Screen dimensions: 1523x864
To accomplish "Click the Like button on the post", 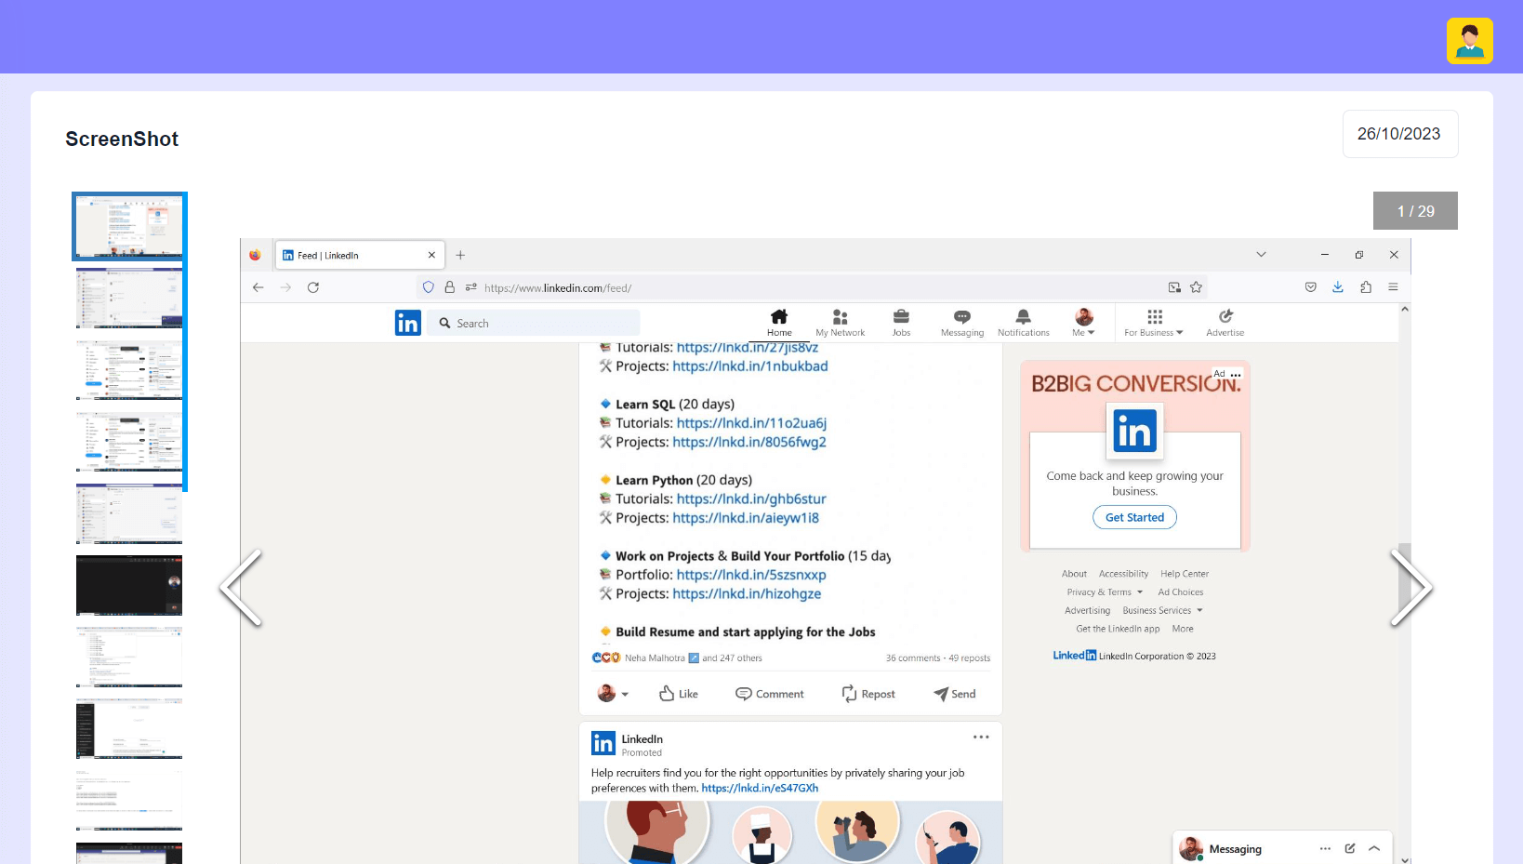I will pos(678,694).
